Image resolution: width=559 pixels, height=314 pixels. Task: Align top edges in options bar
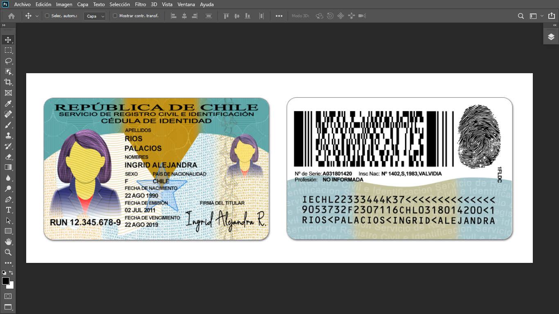tap(226, 16)
